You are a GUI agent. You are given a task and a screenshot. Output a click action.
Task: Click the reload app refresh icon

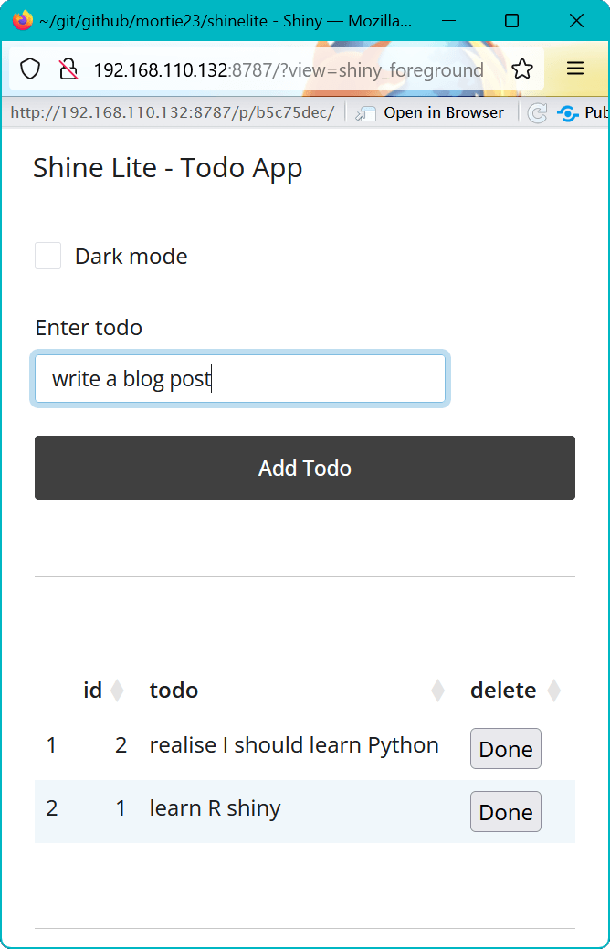[x=537, y=113]
